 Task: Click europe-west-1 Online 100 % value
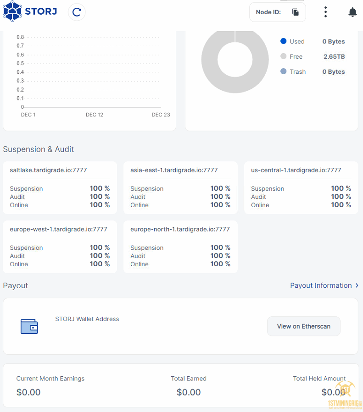point(100,264)
